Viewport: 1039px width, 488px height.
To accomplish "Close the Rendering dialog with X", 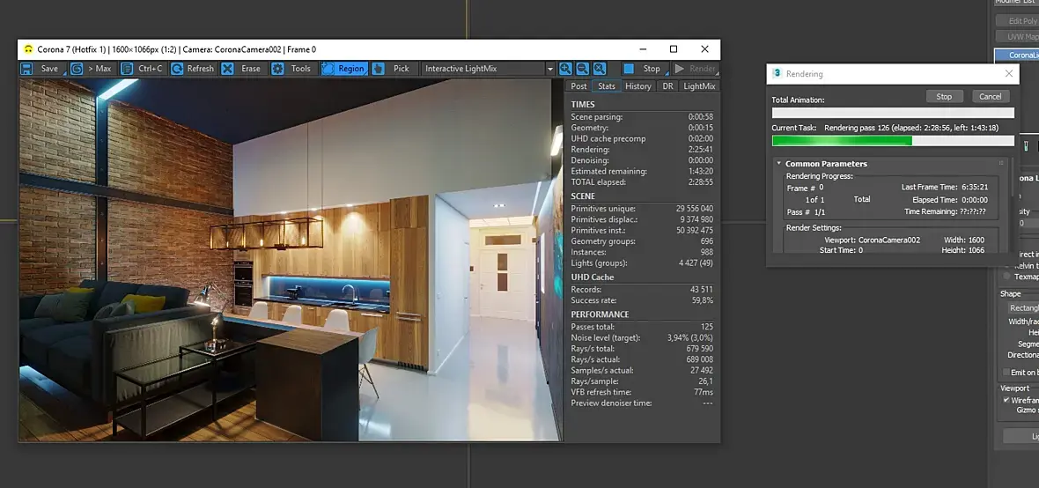I will (x=1008, y=74).
